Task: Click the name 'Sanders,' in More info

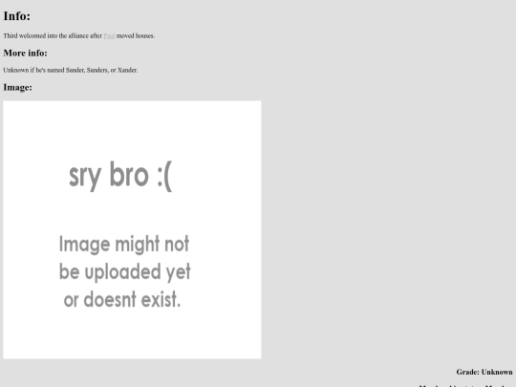Action: coord(97,70)
